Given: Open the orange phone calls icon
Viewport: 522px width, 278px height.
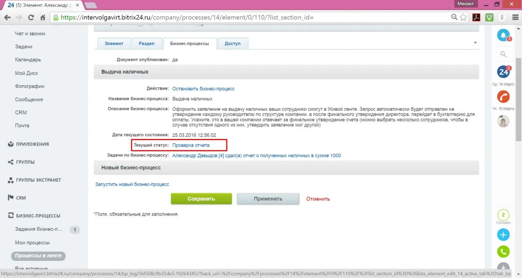Looking at the screenshot, I should click(503, 97).
